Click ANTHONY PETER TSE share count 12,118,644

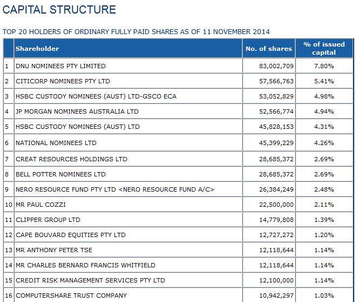click(276, 250)
